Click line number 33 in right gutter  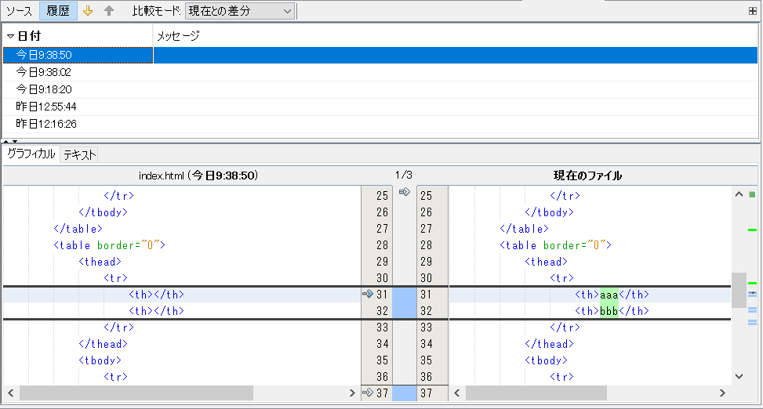click(427, 328)
